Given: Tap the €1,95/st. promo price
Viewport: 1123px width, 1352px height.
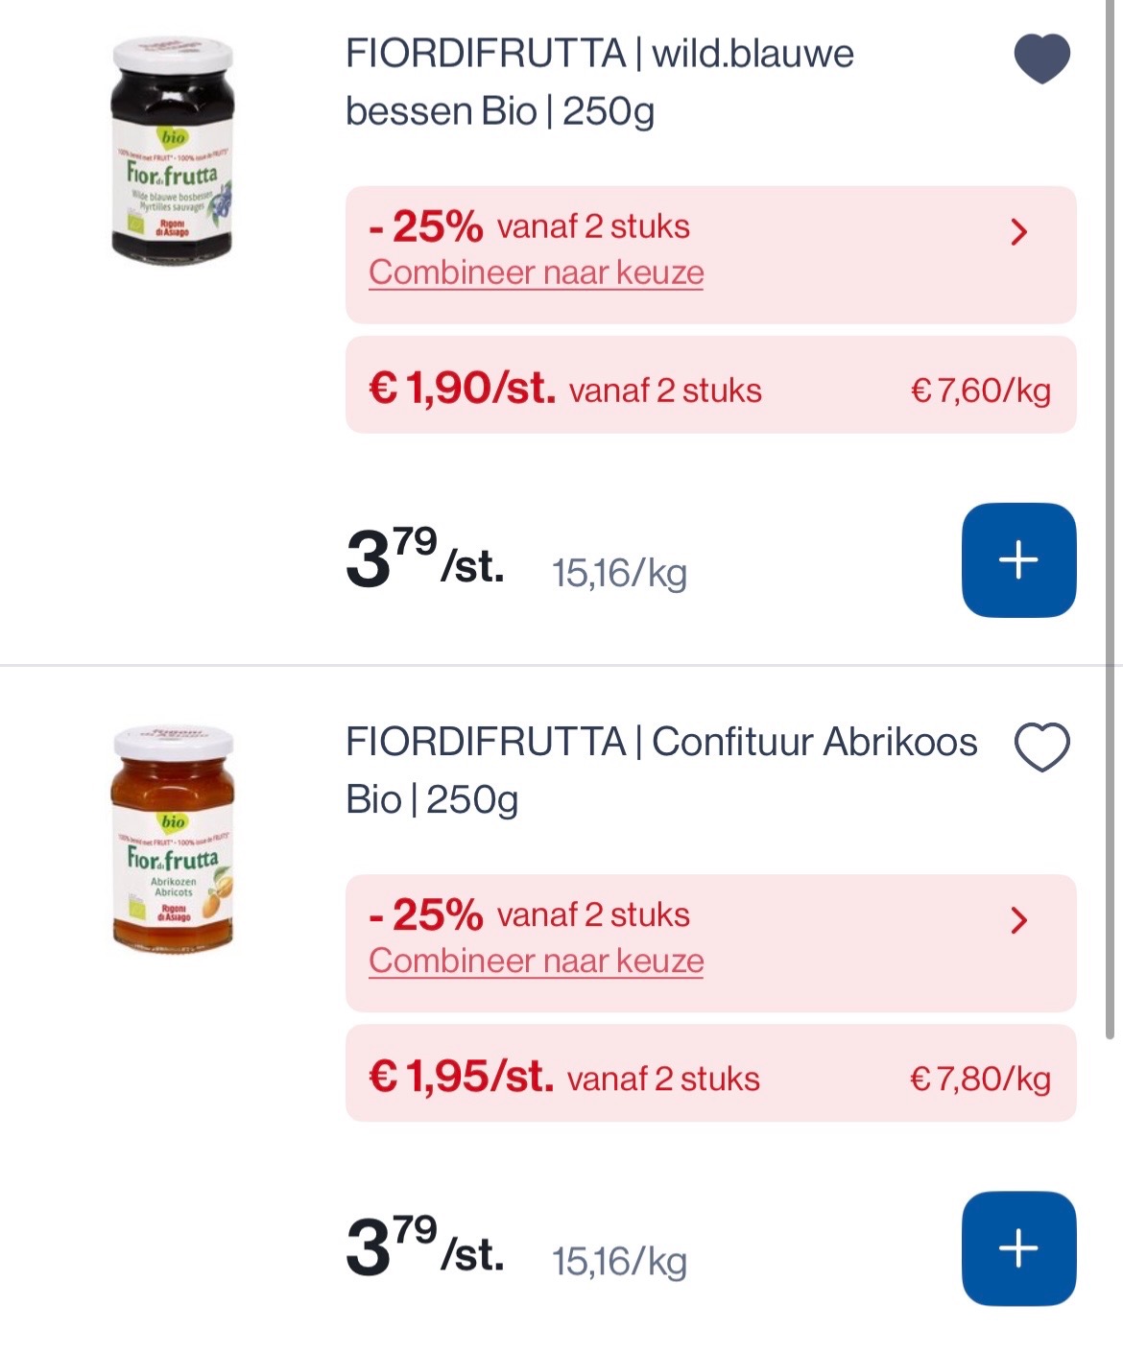Looking at the screenshot, I should (x=461, y=1077).
